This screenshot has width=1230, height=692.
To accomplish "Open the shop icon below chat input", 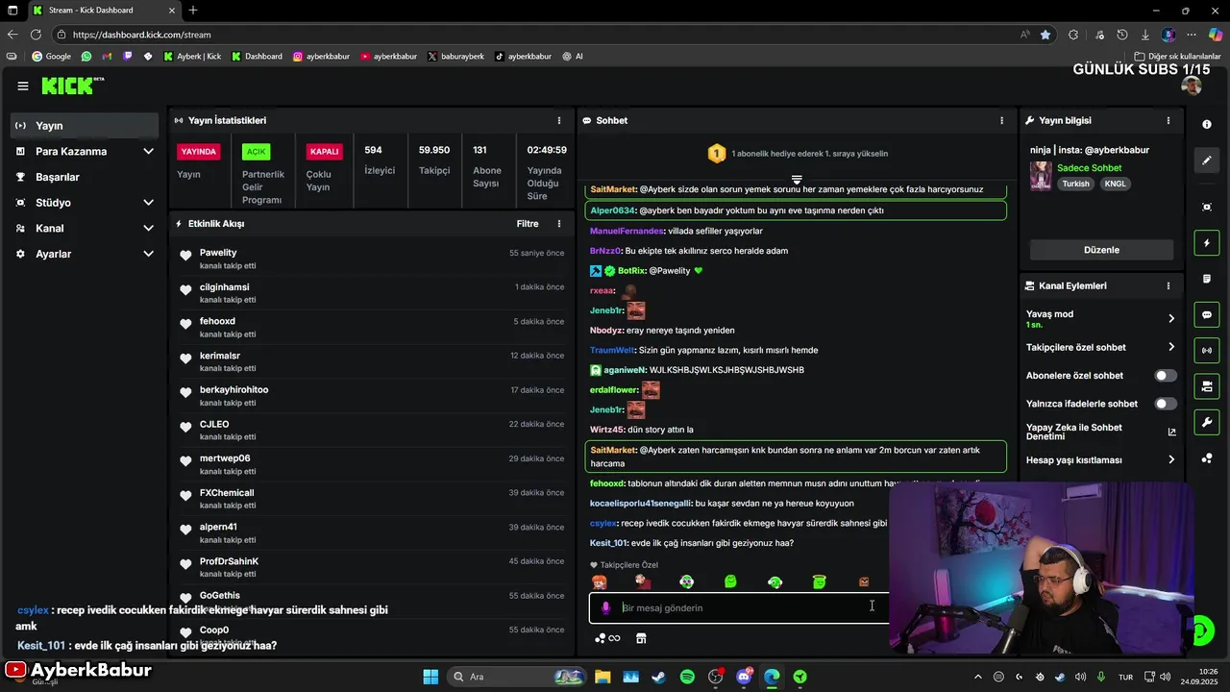I will [641, 638].
